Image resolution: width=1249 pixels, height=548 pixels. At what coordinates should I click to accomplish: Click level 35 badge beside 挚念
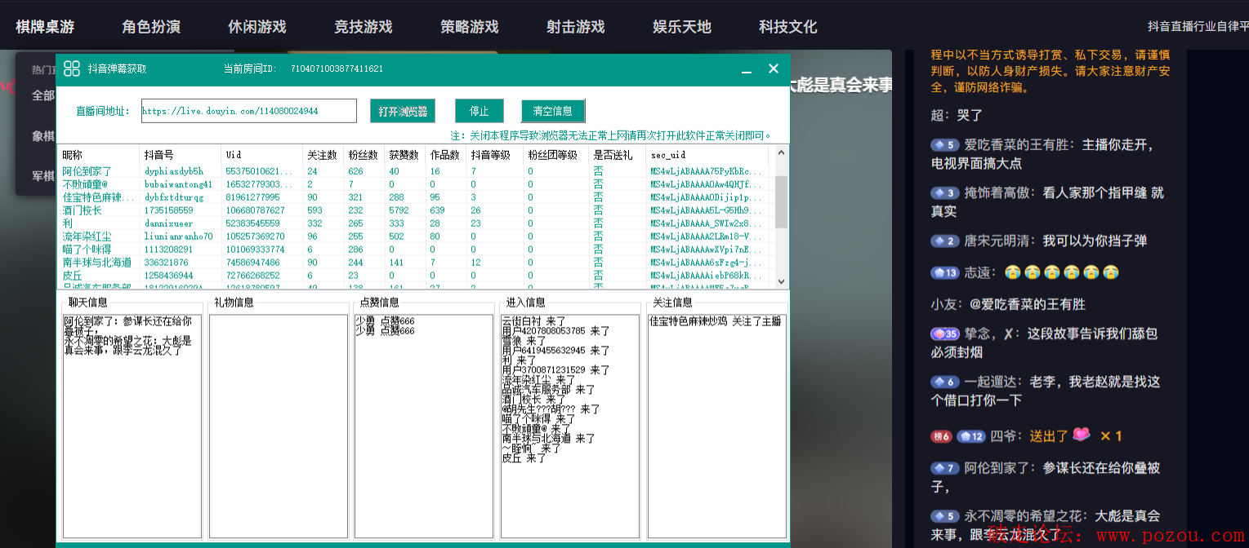pyautogui.click(x=946, y=334)
